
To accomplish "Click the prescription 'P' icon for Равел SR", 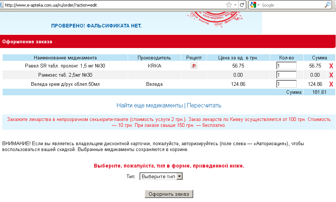I will click(x=194, y=66).
